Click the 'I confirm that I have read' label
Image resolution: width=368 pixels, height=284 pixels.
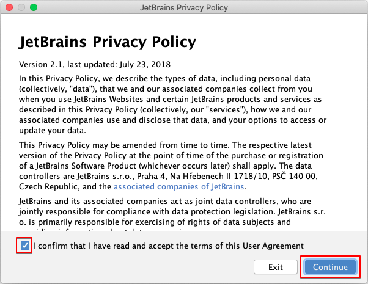click(x=168, y=246)
